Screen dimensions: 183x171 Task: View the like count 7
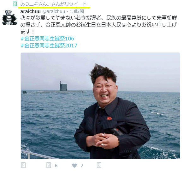82,166
